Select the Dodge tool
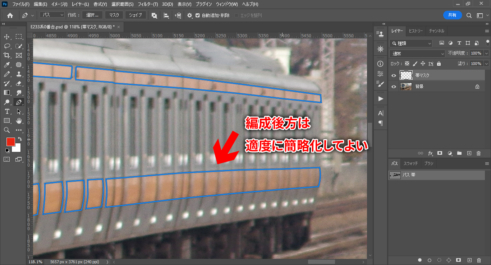Screen dimensions: 491x265 point(7,102)
